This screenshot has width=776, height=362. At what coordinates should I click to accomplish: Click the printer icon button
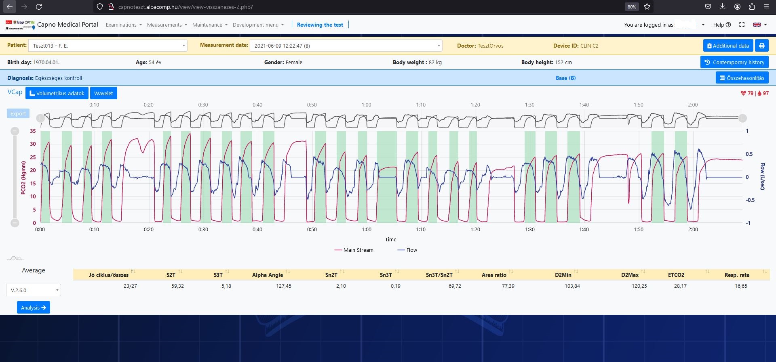761,46
